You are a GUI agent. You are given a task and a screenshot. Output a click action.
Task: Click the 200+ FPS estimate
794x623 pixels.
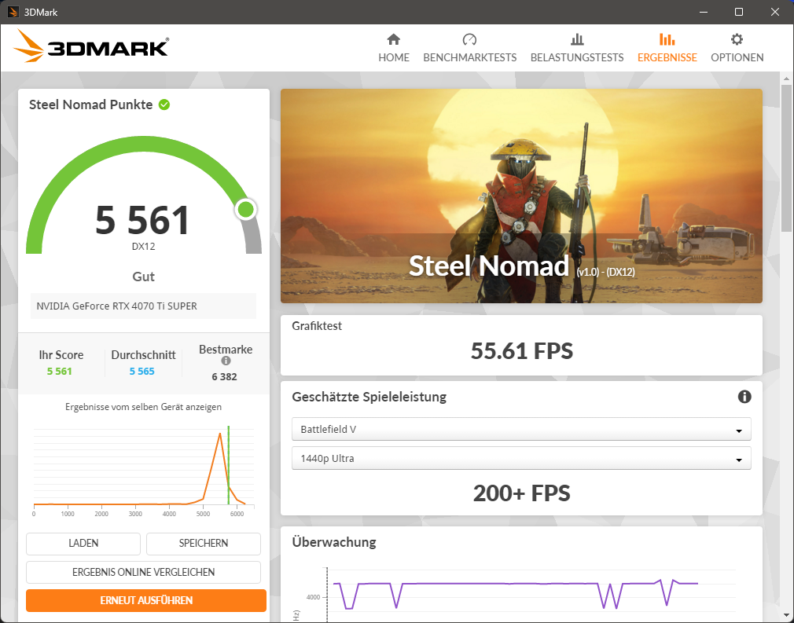(521, 493)
